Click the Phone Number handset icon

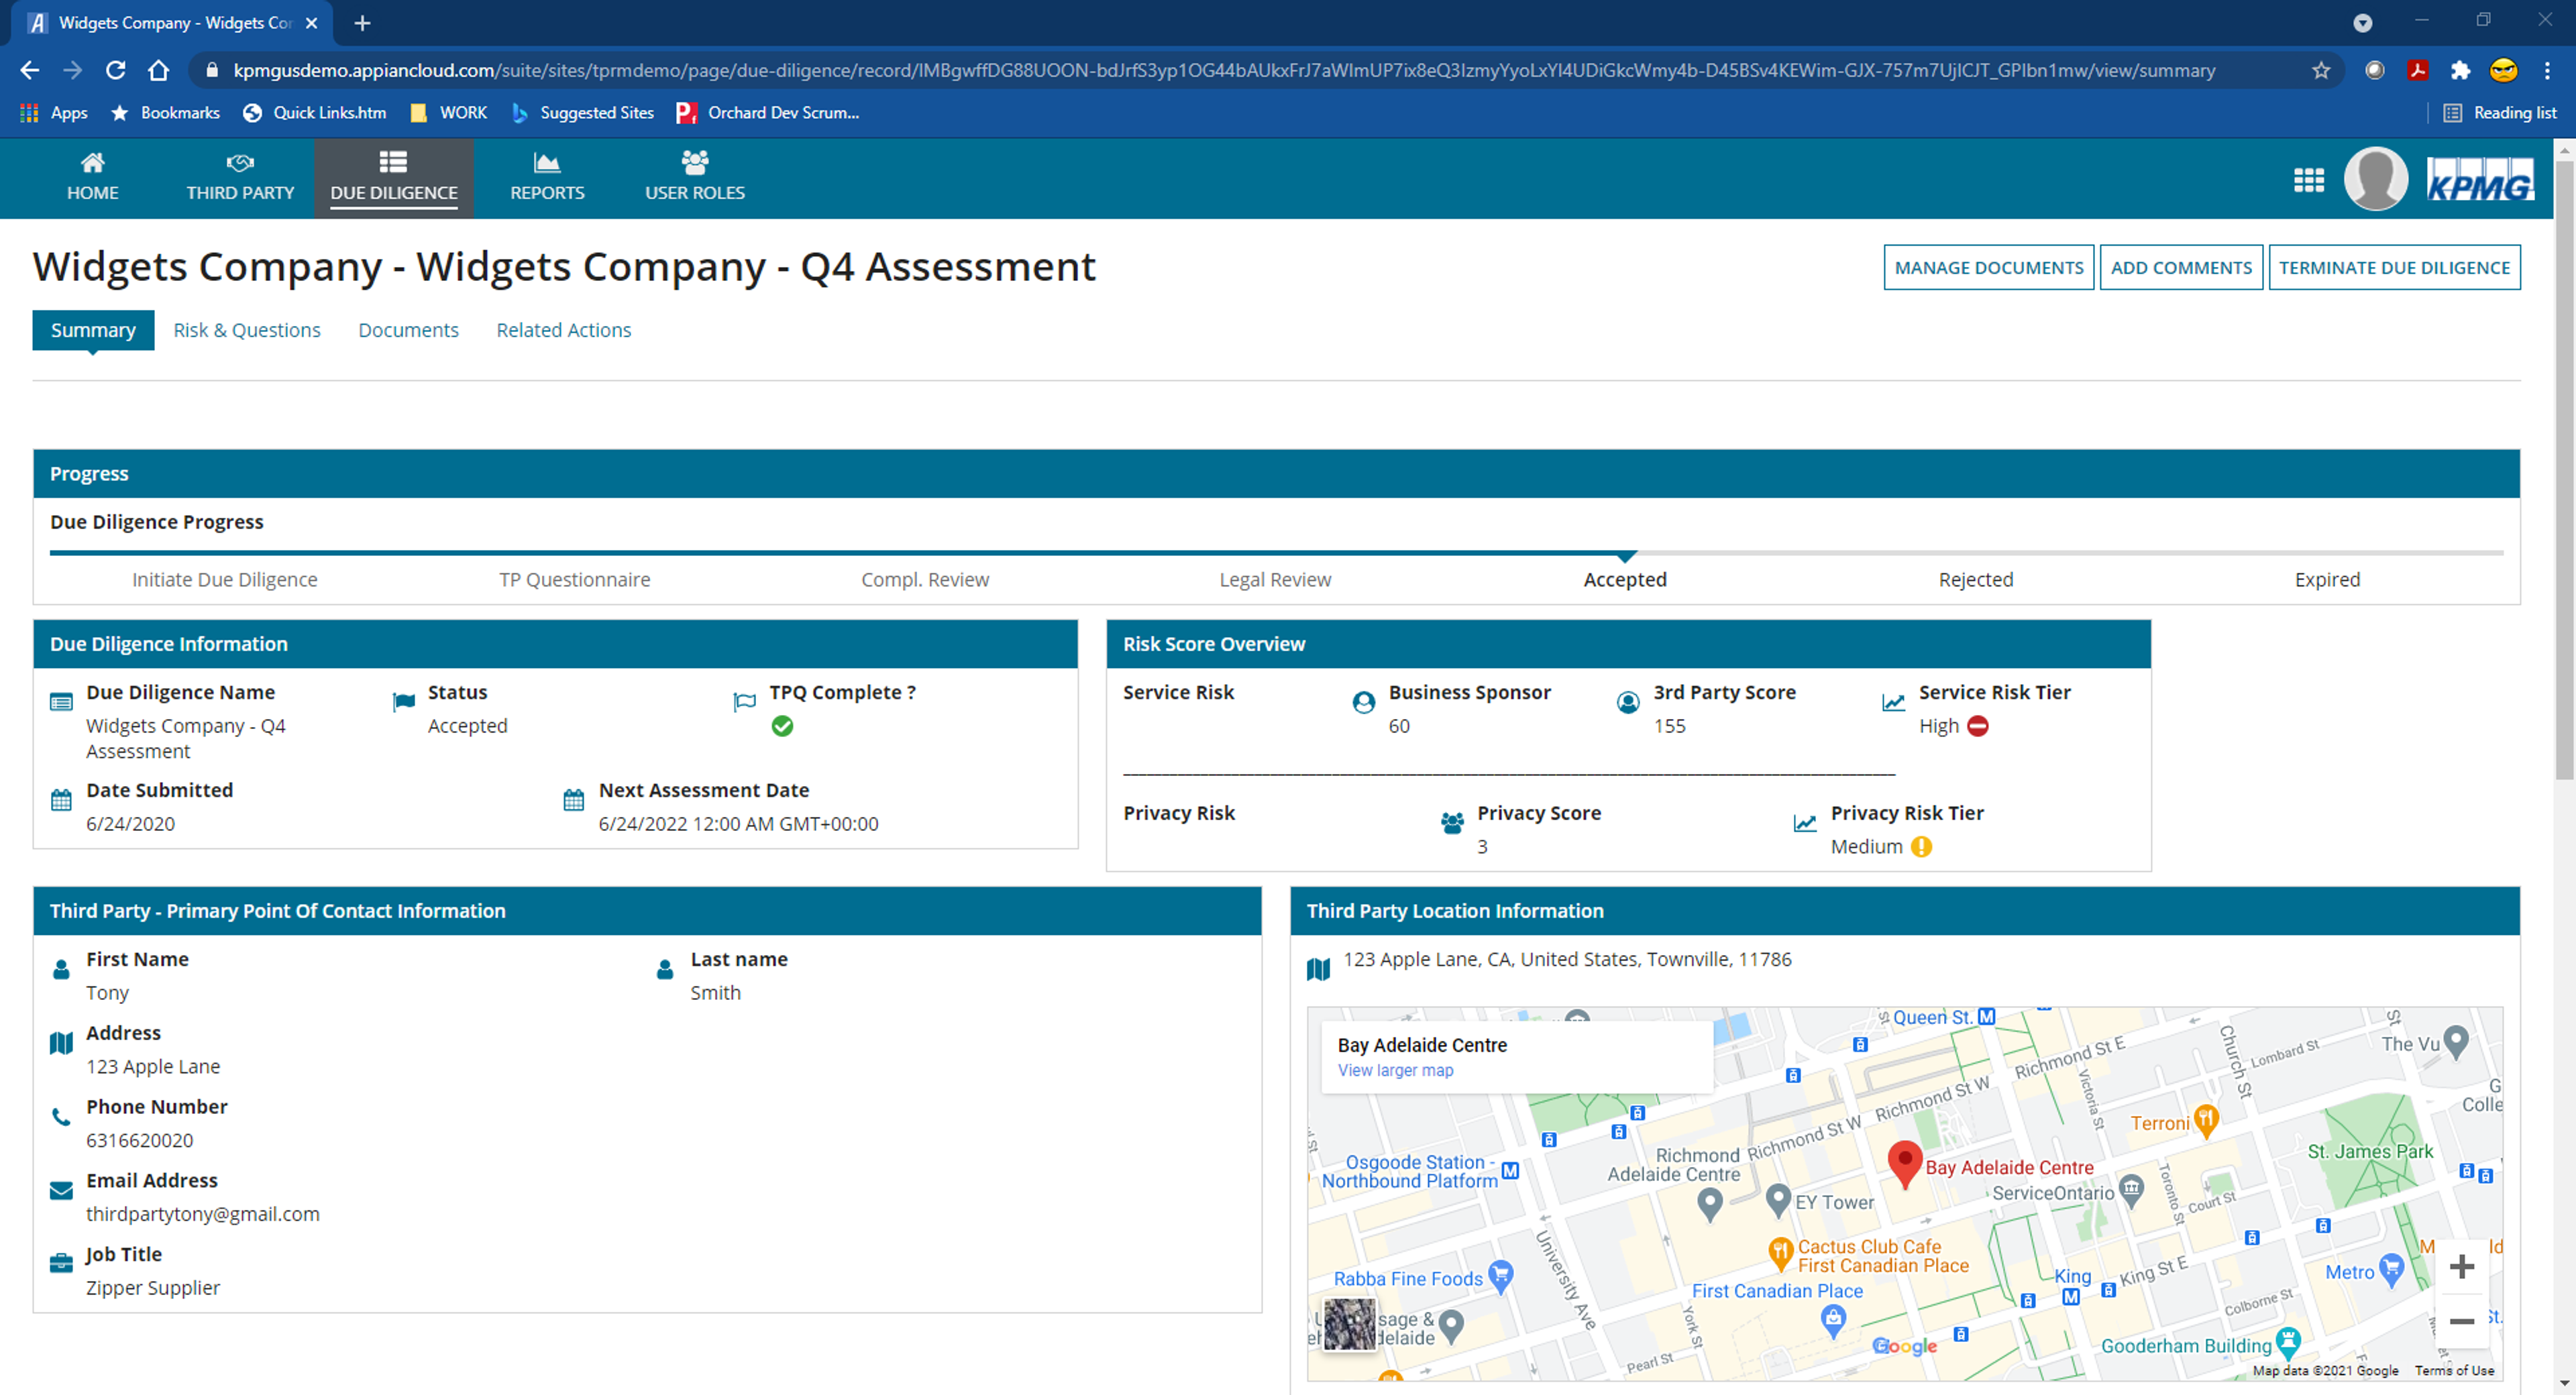point(61,1117)
